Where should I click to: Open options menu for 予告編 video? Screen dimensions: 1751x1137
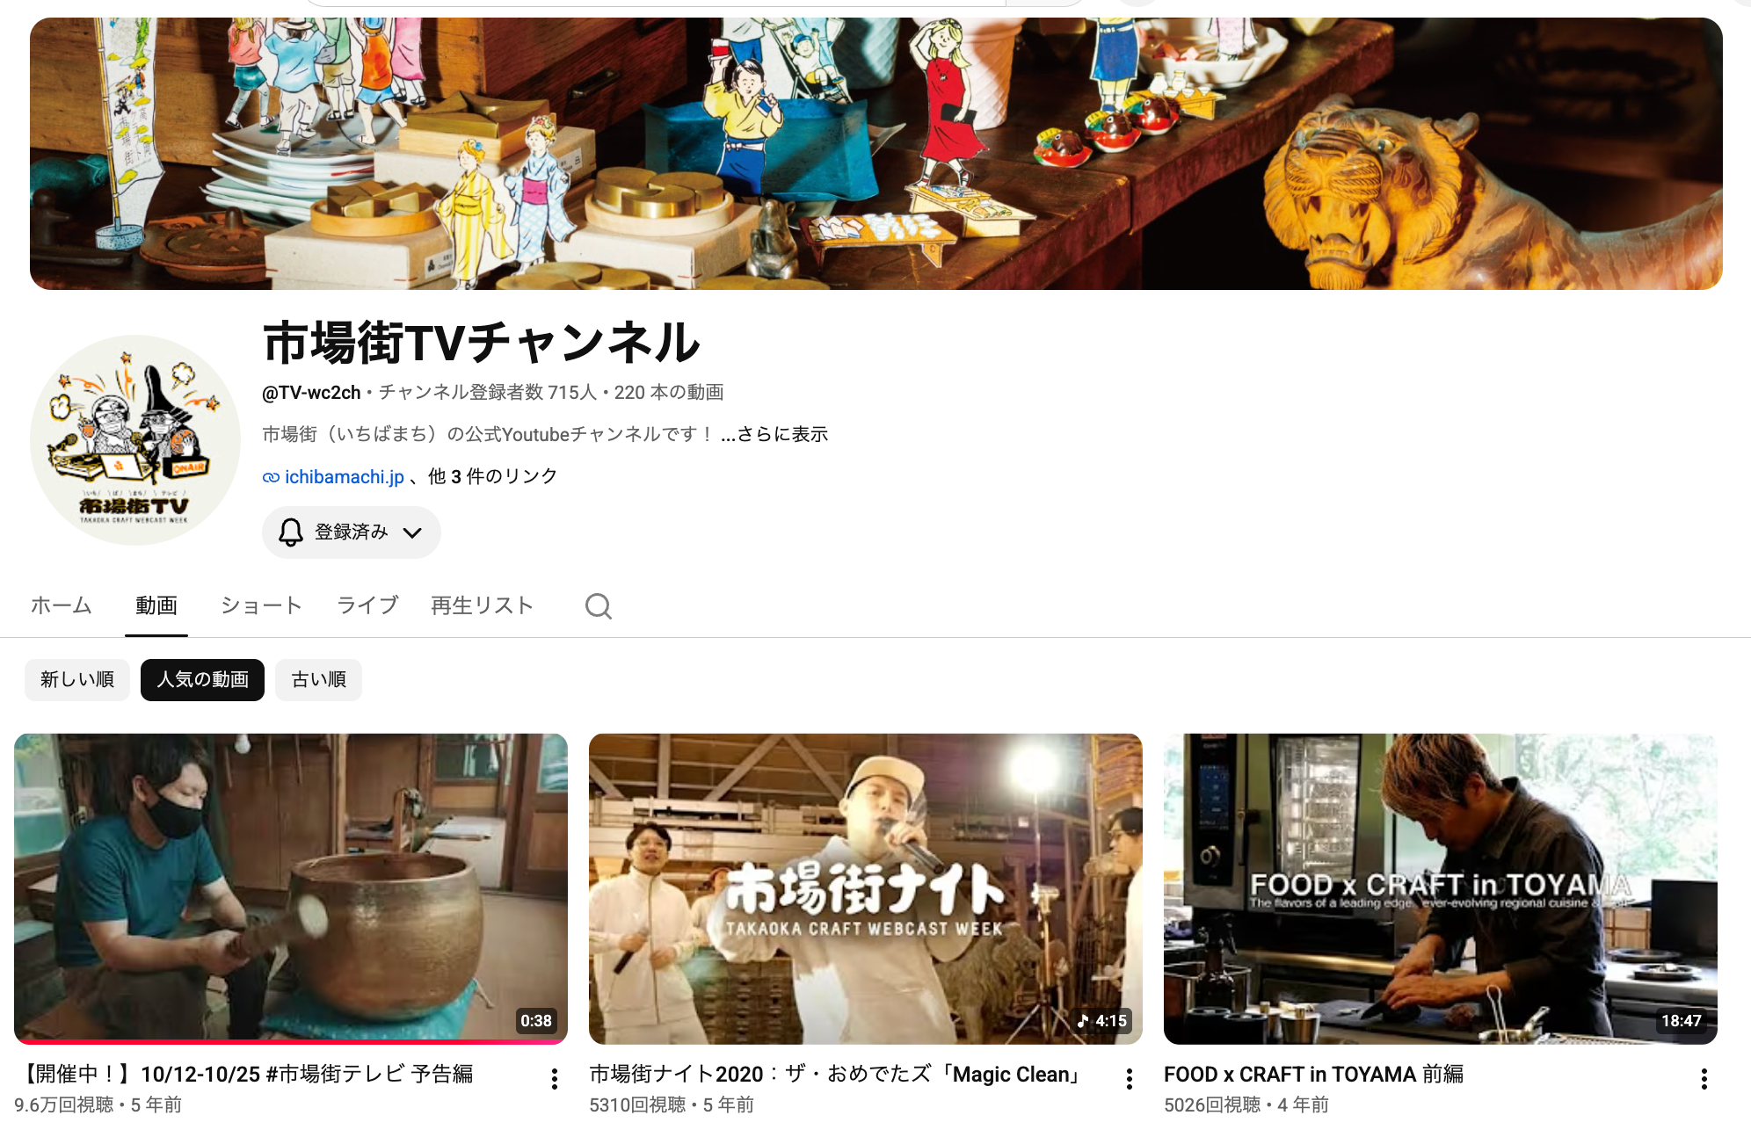(x=555, y=1079)
